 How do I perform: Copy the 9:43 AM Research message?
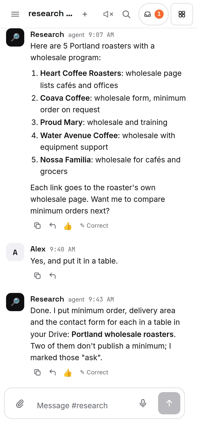pos(37,372)
